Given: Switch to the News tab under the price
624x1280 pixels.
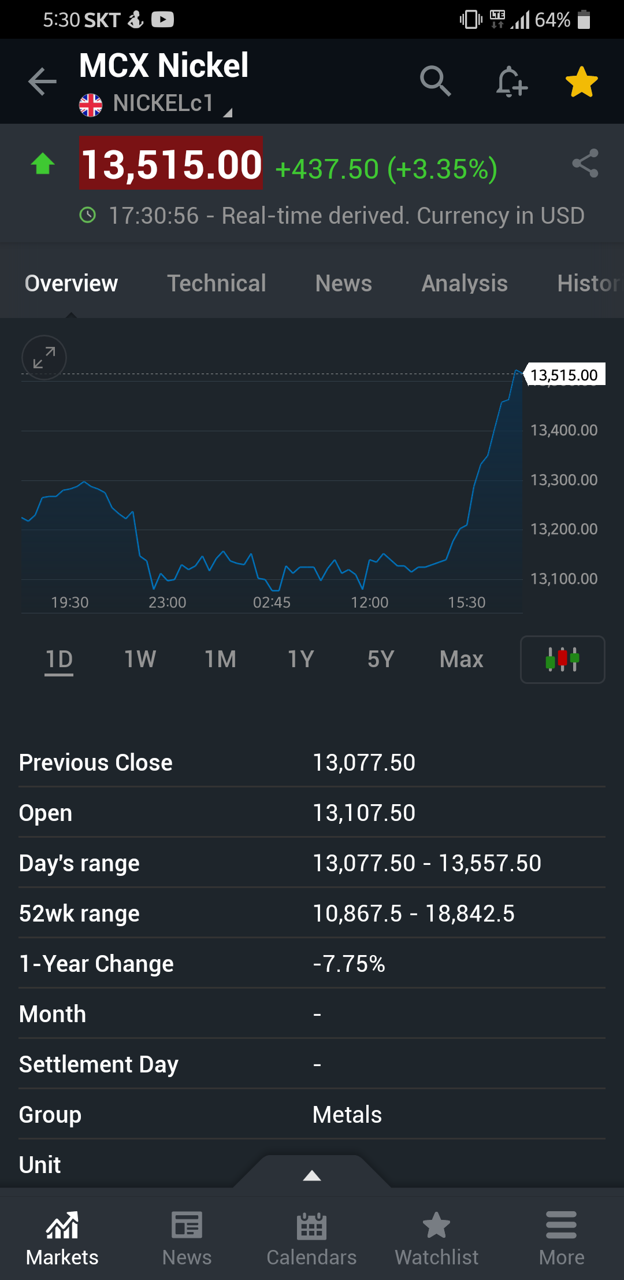Looking at the screenshot, I should tap(344, 283).
